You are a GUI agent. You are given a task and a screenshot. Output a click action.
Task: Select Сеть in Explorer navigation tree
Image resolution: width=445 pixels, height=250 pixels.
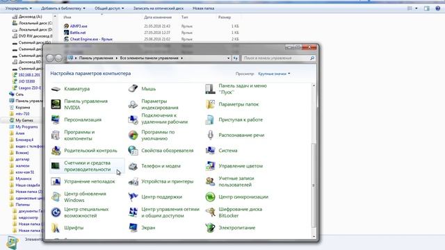[19, 94]
